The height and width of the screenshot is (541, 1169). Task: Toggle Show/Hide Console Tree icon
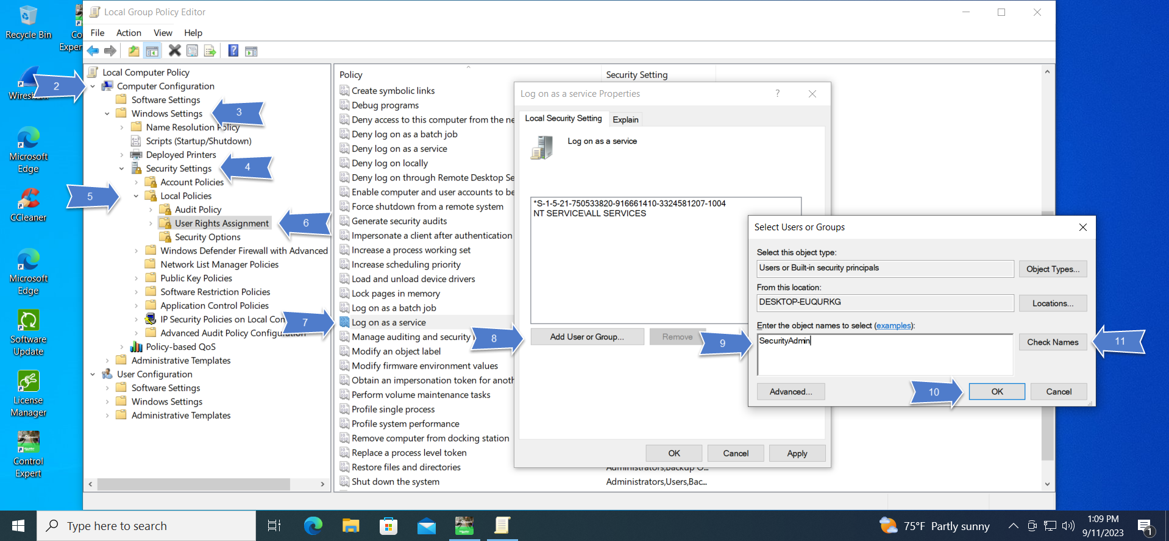pyautogui.click(x=152, y=51)
